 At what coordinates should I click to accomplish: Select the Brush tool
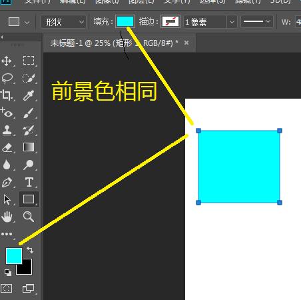29,113
